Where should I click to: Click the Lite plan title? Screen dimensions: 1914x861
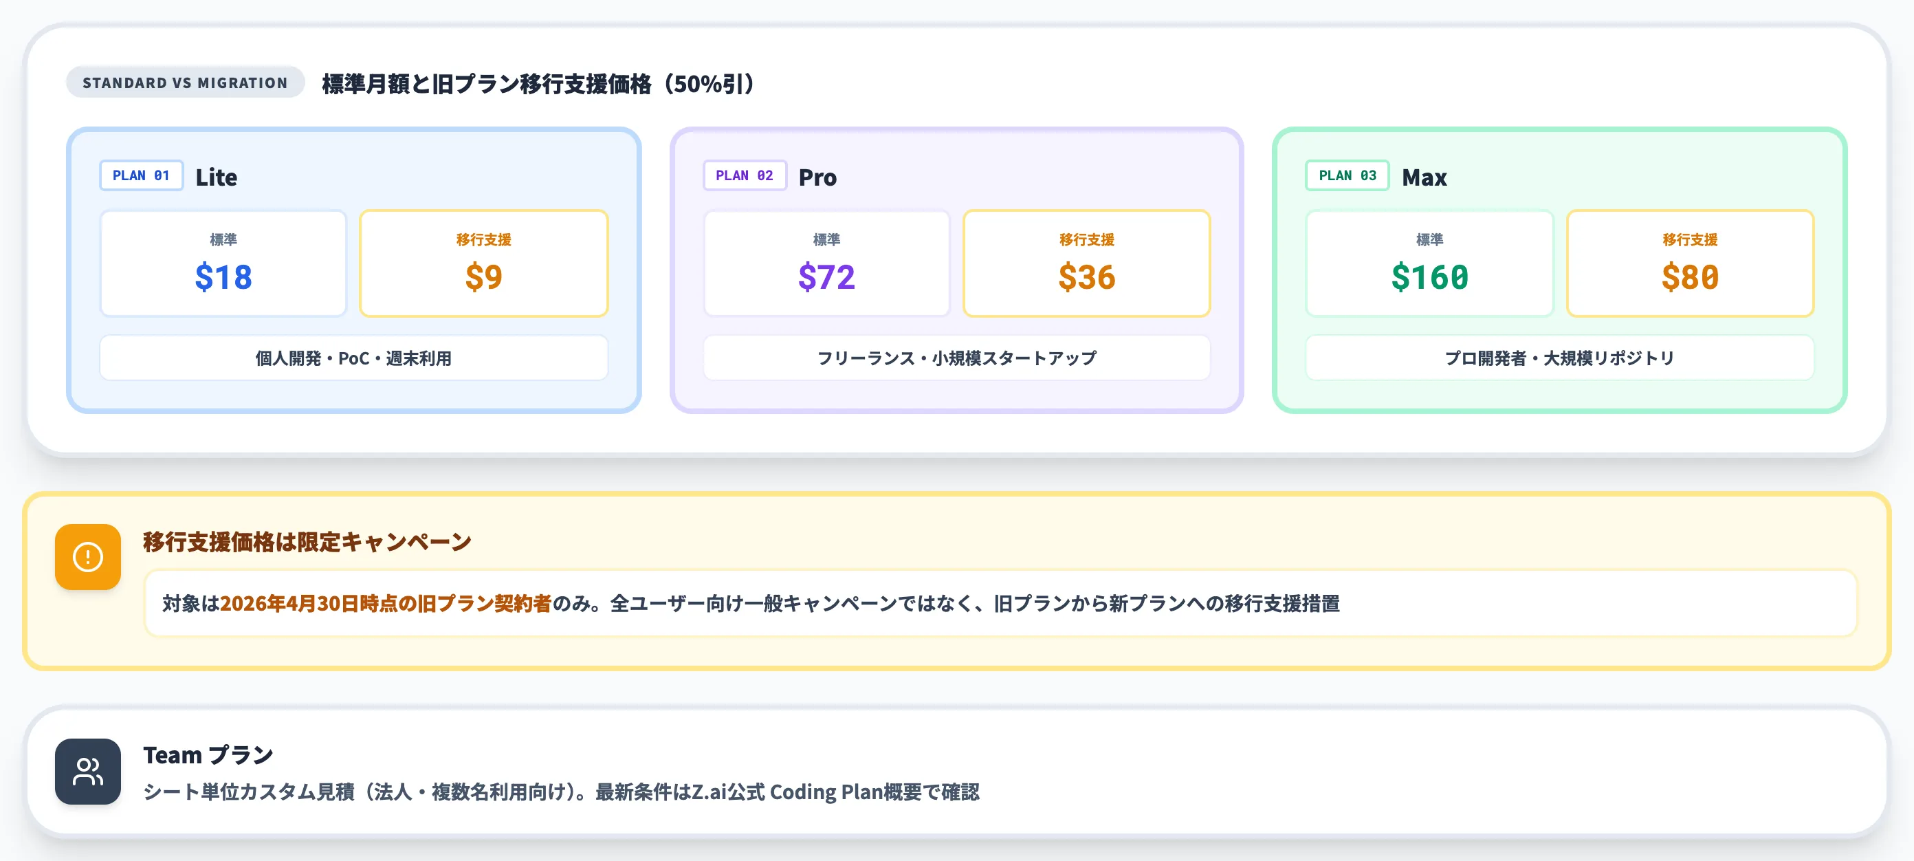[x=216, y=177]
